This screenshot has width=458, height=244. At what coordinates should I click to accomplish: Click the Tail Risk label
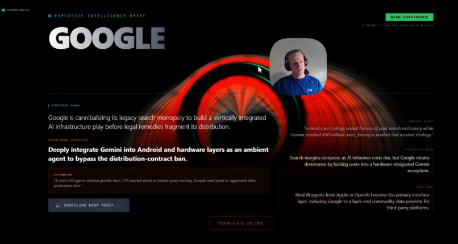pyautogui.click(x=424, y=187)
